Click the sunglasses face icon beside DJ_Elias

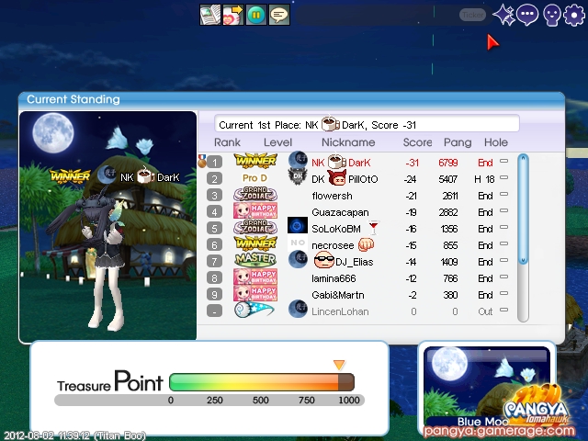pyautogui.click(x=324, y=260)
